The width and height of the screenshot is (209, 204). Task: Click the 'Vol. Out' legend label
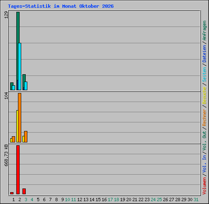click(205, 141)
